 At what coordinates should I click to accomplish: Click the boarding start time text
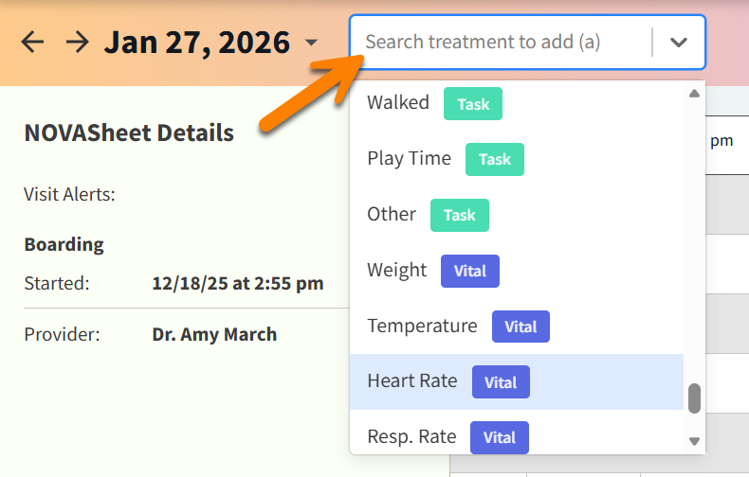click(238, 283)
